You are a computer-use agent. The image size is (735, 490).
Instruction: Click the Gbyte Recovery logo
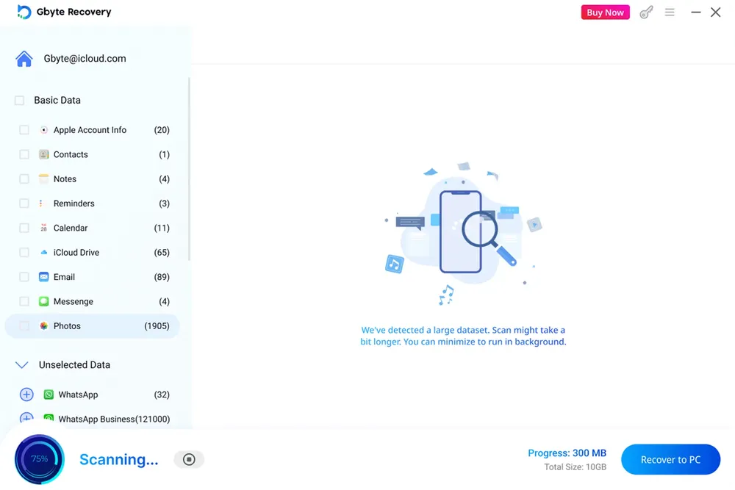coord(24,12)
